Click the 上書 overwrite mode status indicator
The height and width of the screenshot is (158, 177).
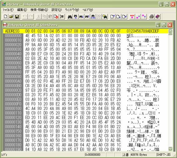(125, 155)
